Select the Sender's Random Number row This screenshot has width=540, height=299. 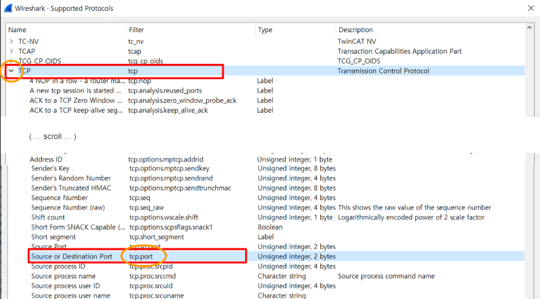[x=71, y=178]
